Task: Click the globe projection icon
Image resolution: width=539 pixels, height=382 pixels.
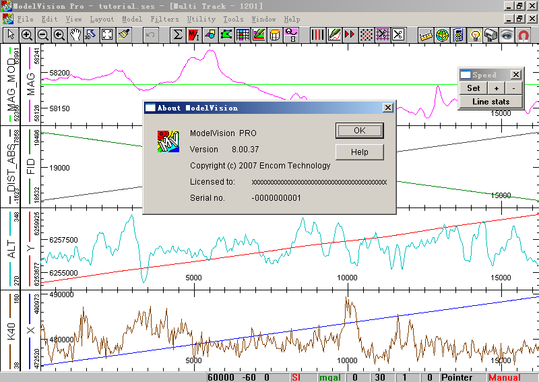Action: [x=442, y=35]
